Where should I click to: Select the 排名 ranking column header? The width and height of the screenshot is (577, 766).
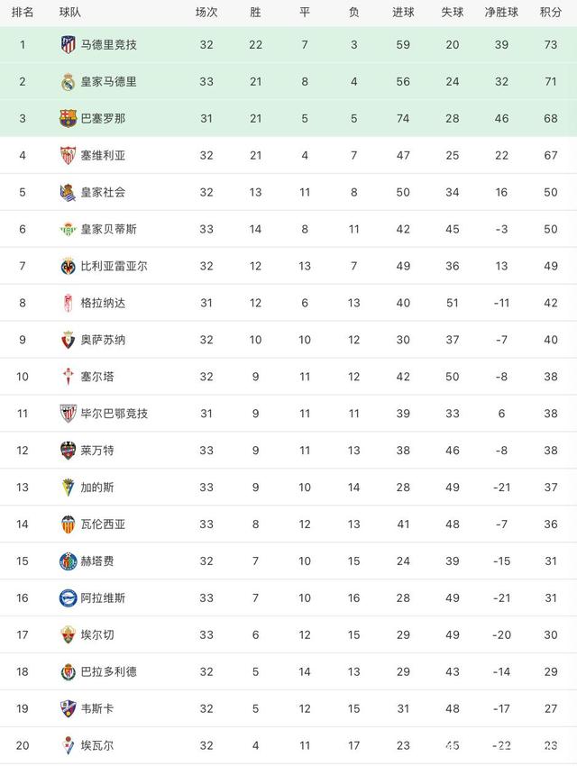click(23, 13)
